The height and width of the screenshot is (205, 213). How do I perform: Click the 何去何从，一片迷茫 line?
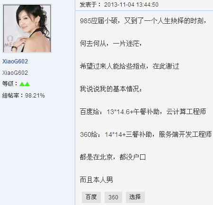pyautogui.click(x=111, y=44)
